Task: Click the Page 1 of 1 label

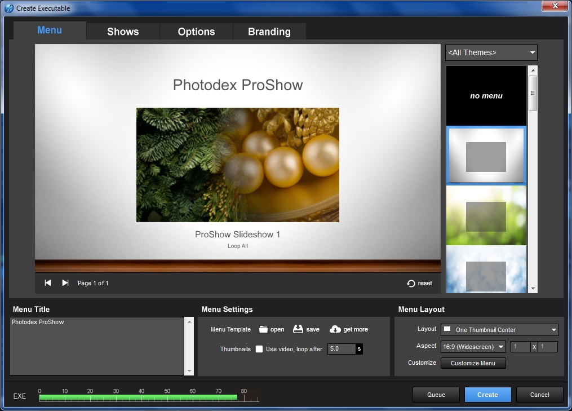Action: pos(93,283)
